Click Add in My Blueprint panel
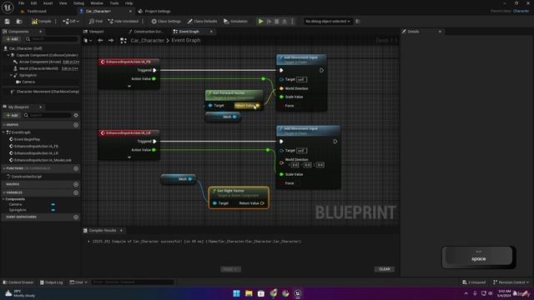 click(12, 115)
